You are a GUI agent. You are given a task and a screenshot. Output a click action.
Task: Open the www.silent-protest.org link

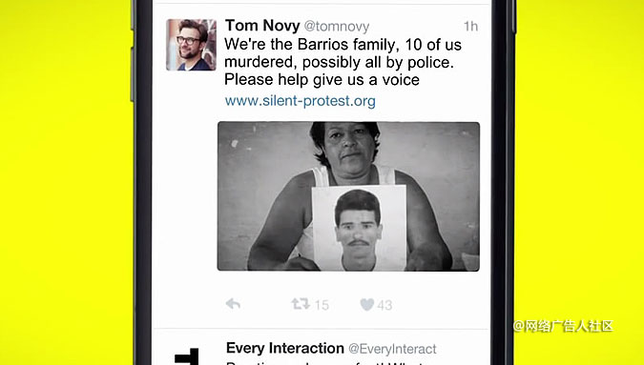tap(300, 100)
